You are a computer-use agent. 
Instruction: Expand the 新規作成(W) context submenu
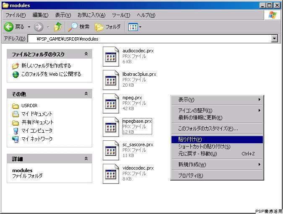pos(217,165)
